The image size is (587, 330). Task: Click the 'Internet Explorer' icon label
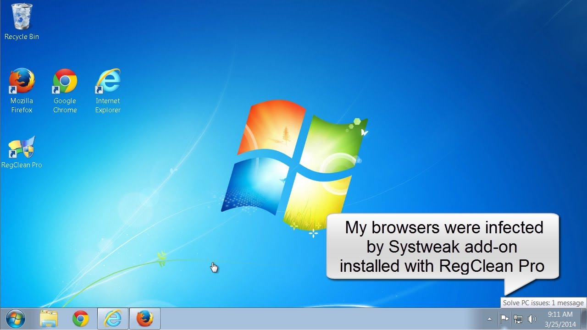point(108,105)
